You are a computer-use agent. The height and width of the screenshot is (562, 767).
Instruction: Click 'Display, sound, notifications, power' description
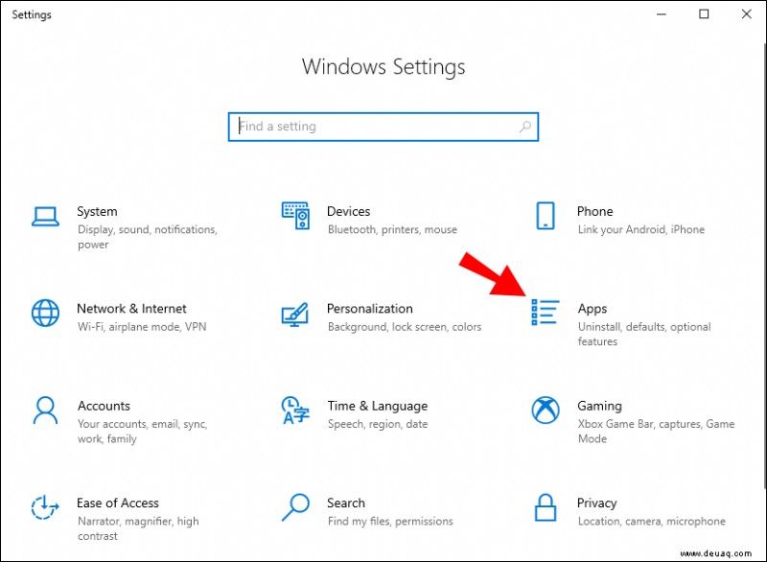(148, 237)
